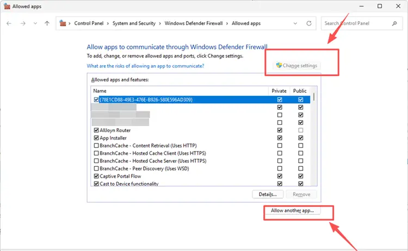408x251 pixels.
Task: Refresh the Allowed apps page
Action: [x=309, y=23]
